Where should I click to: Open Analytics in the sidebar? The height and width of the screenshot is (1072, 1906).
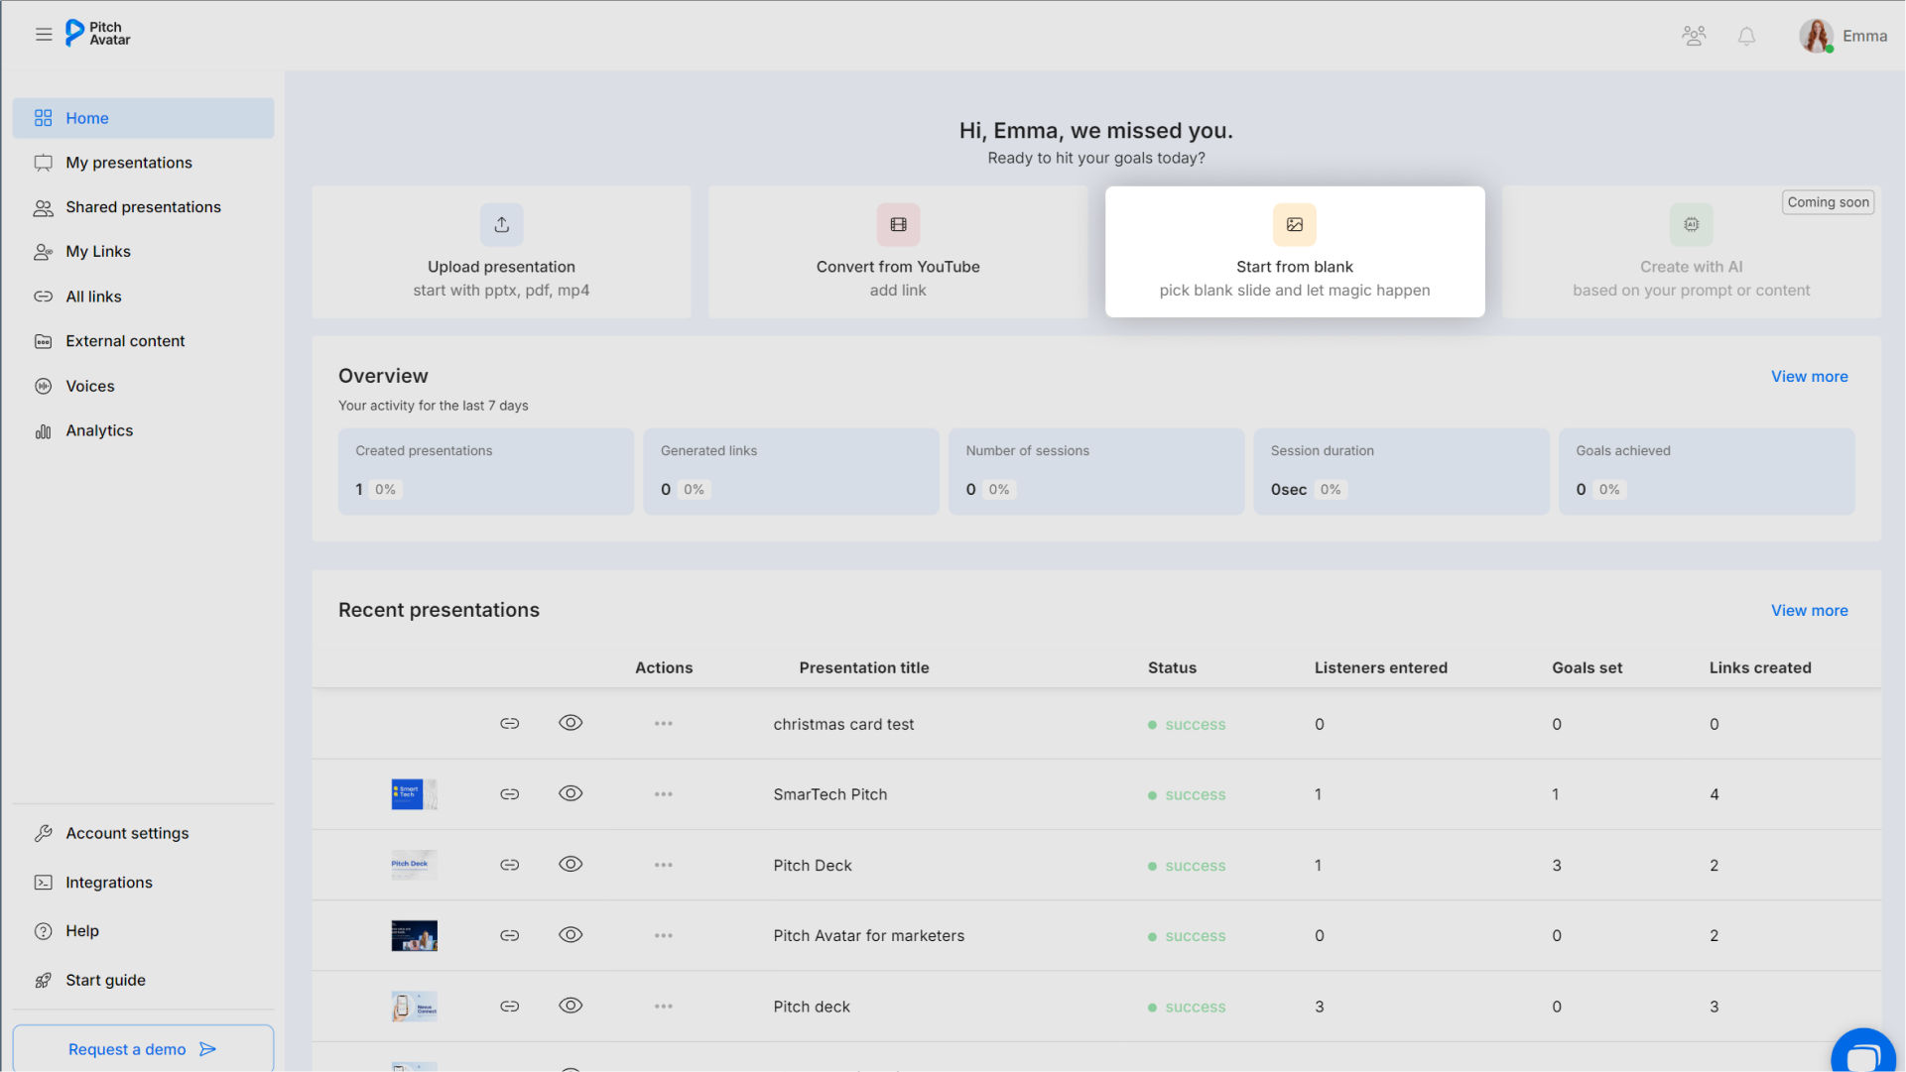[99, 430]
